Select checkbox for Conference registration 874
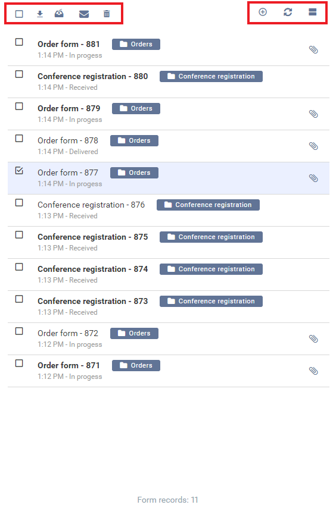 19,267
